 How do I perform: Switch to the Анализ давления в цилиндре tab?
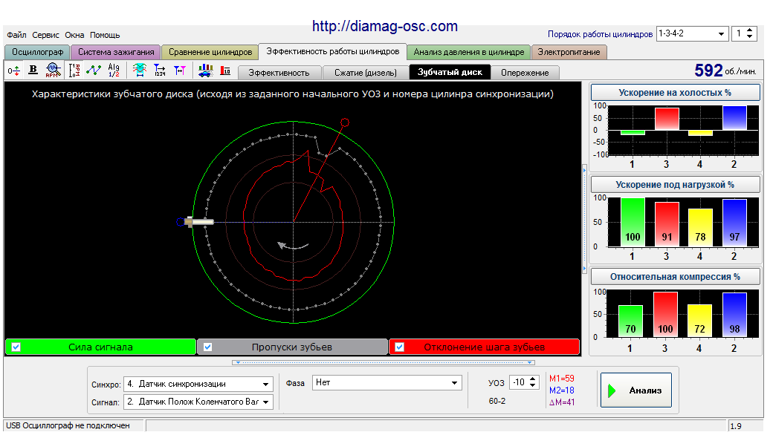click(x=469, y=52)
